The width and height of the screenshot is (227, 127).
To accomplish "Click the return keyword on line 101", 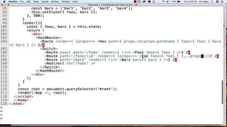I will [33, 30].
